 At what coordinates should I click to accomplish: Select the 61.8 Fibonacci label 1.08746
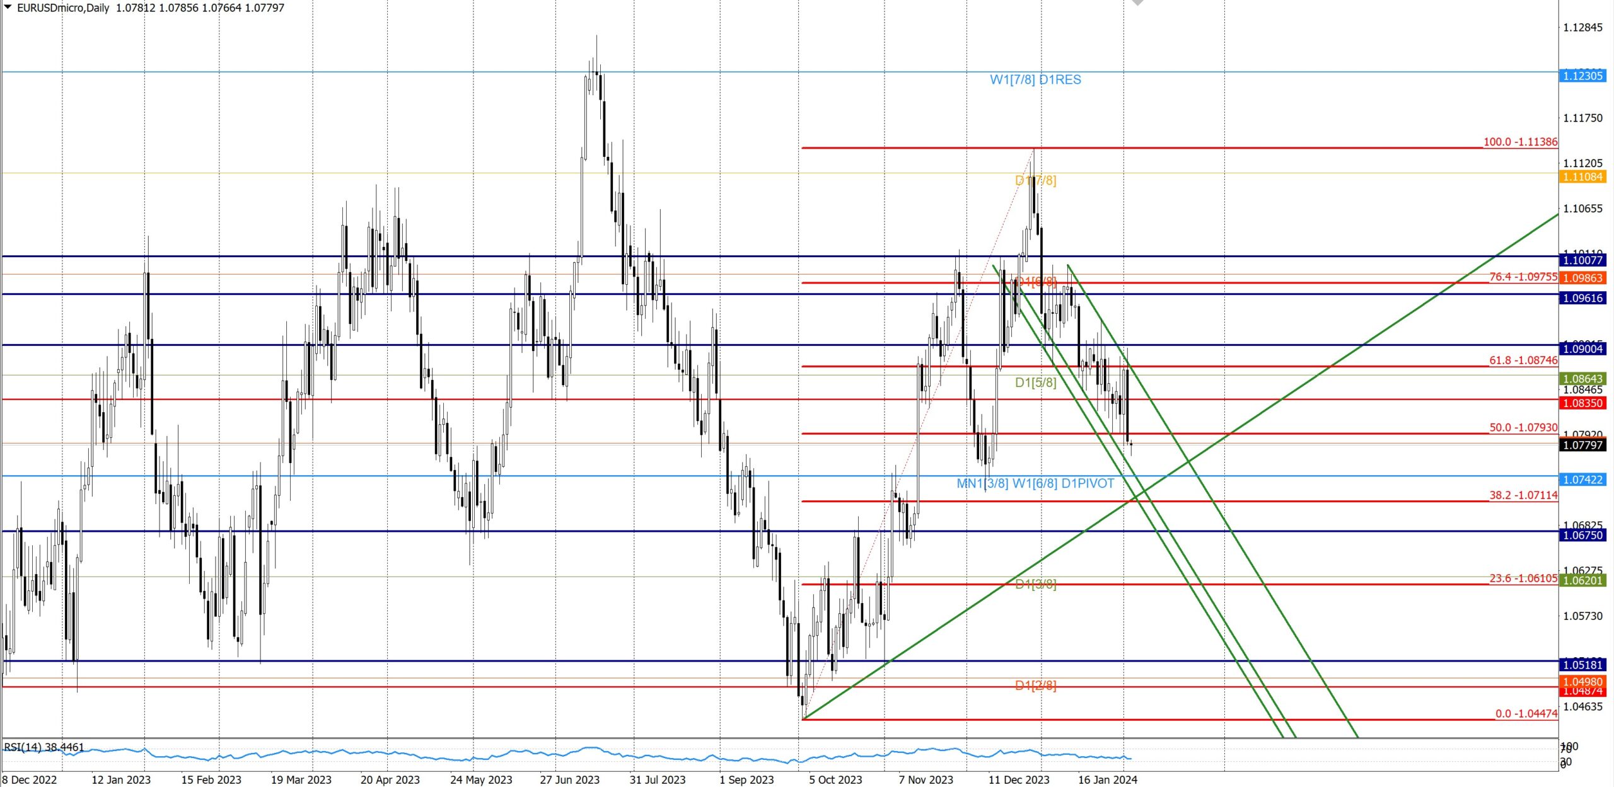point(1523,360)
